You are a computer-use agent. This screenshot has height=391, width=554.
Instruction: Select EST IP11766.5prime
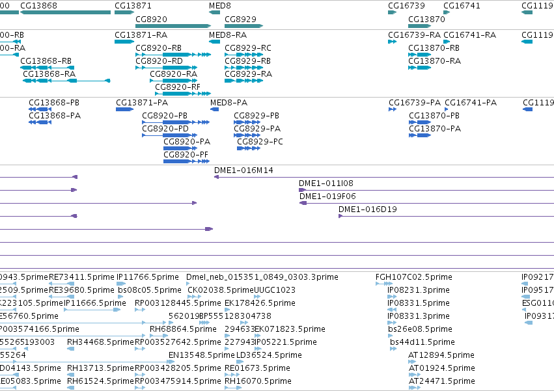(121, 284)
